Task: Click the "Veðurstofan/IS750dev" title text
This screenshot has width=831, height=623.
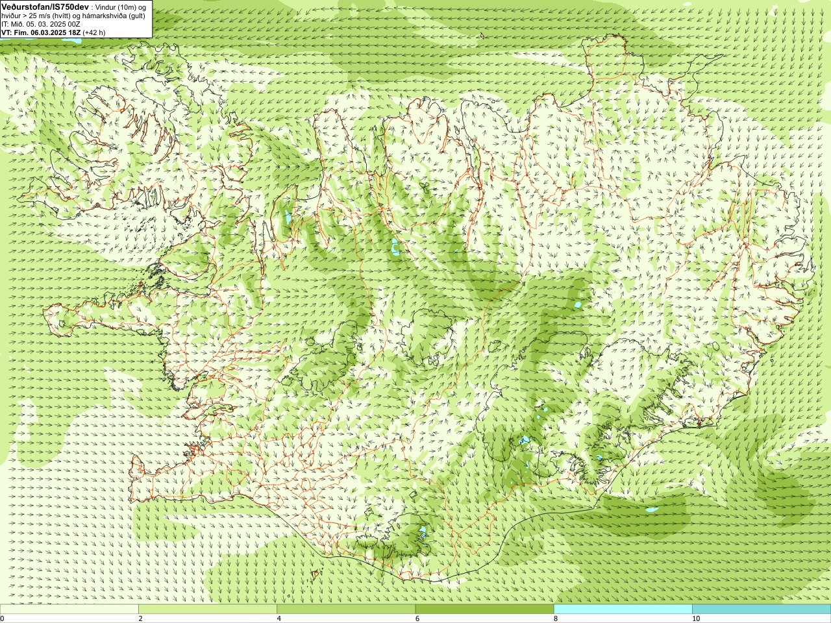Action: 45,6
